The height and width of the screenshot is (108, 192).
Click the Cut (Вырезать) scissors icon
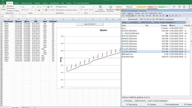tap(7, 6)
